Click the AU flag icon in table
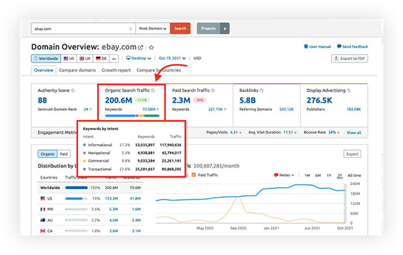The height and width of the screenshot is (255, 403). click(x=43, y=220)
